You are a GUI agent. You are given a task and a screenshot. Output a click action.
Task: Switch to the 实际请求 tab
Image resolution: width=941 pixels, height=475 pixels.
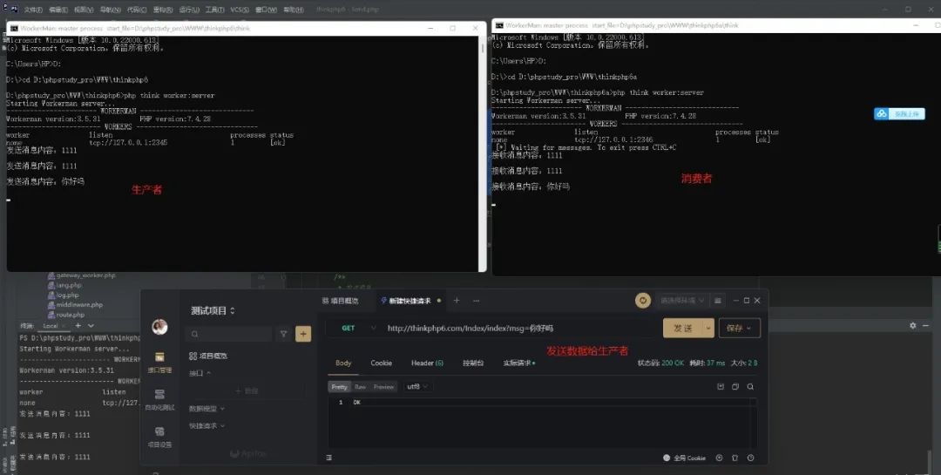click(518, 363)
